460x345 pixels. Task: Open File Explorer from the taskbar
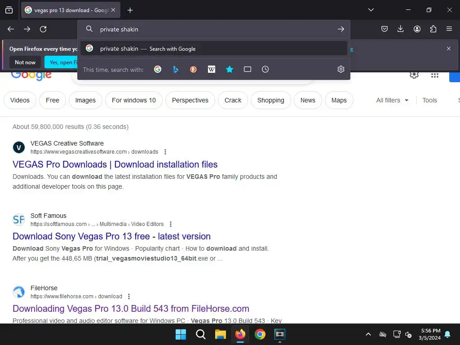tap(220, 334)
